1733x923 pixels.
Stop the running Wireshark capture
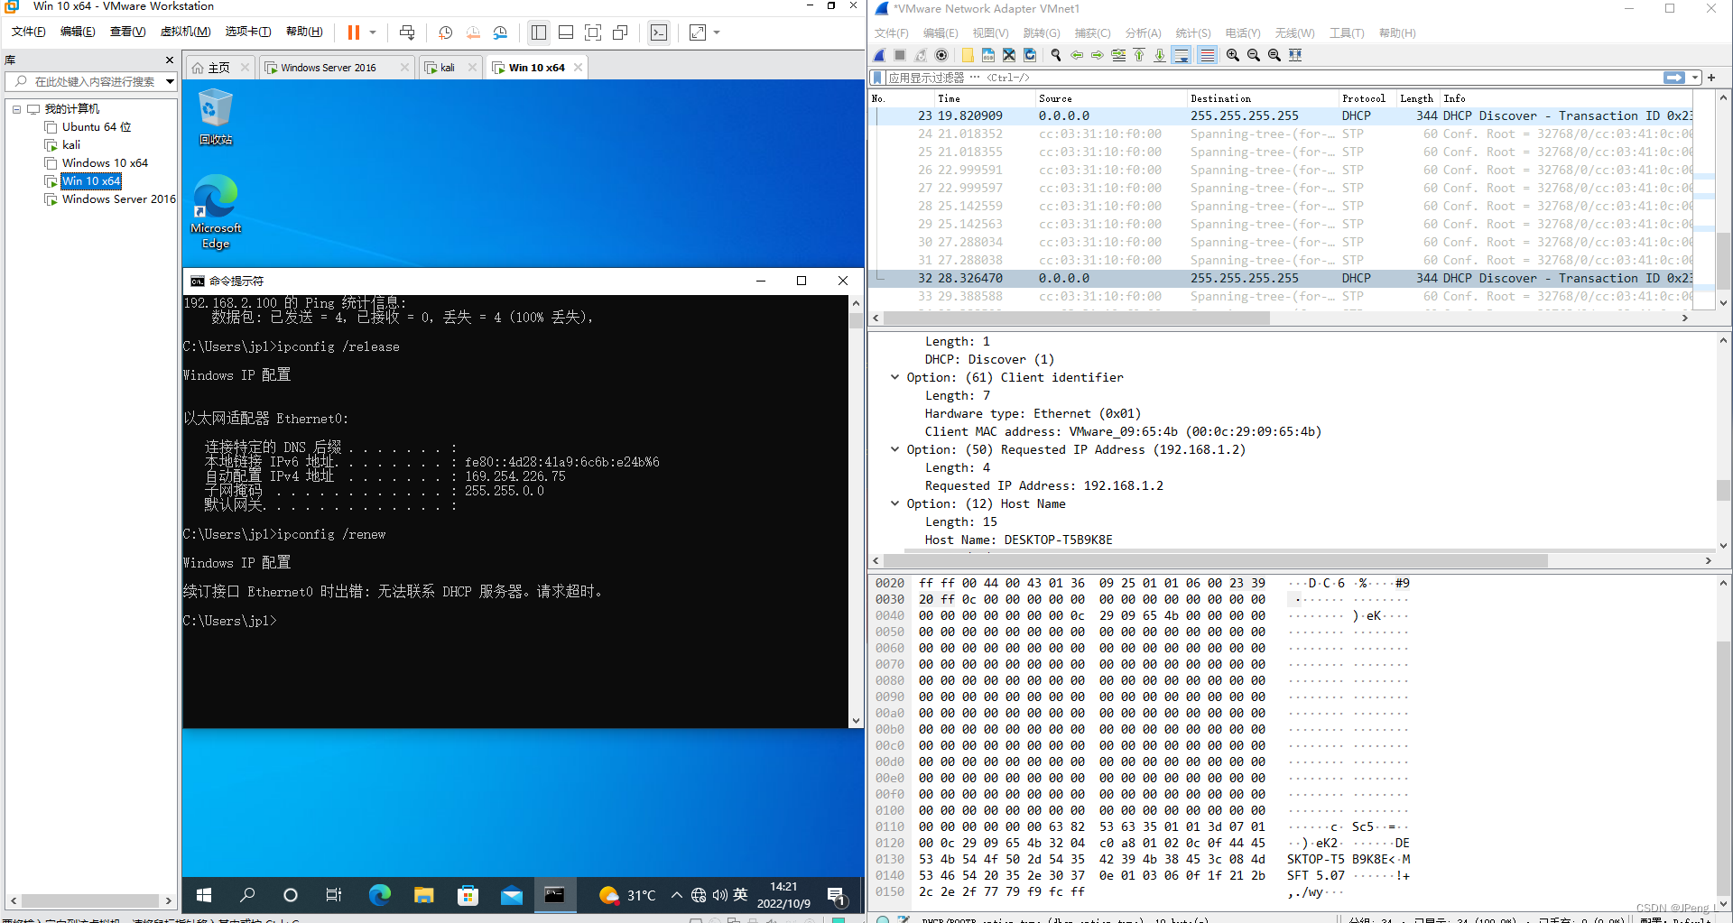900,55
